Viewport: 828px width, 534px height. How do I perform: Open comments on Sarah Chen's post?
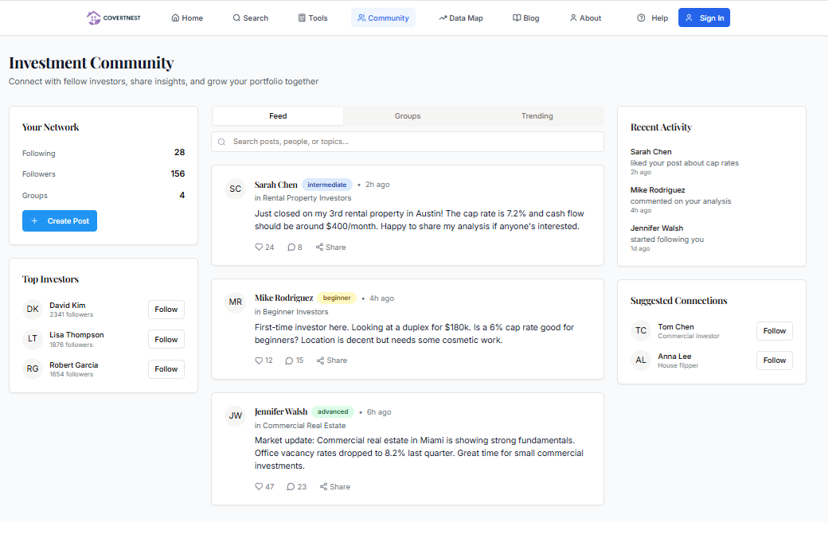(295, 247)
